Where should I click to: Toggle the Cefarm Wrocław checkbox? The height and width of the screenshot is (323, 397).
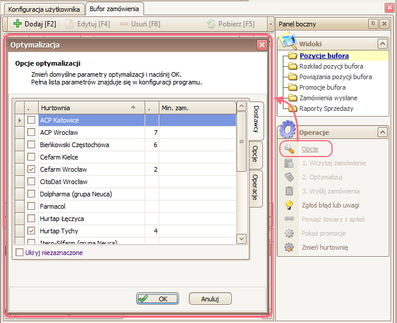click(x=31, y=169)
